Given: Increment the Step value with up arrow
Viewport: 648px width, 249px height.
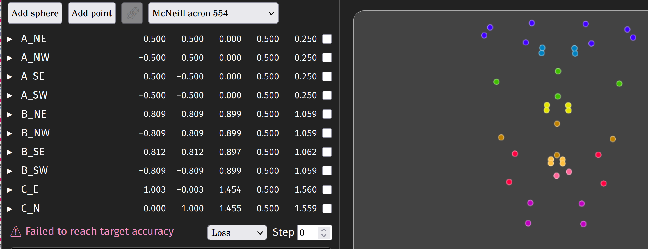Looking at the screenshot, I should [x=324, y=230].
